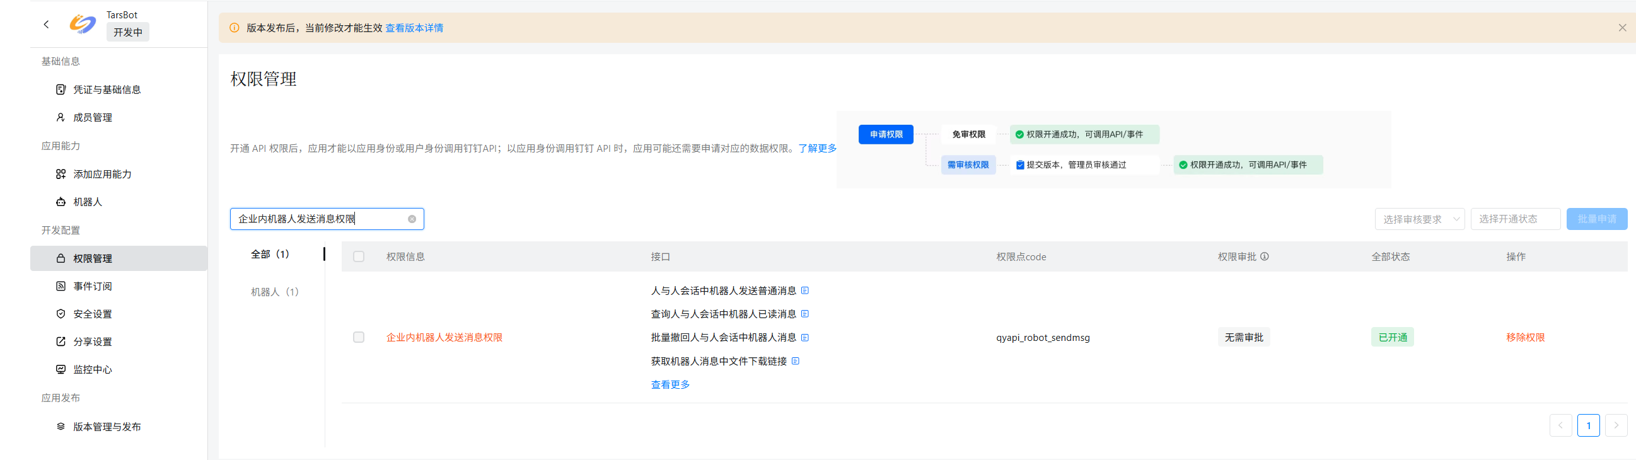Click the back arrow beside TarsBot logo
Screen dimensions: 1636x460
[x=47, y=24]
